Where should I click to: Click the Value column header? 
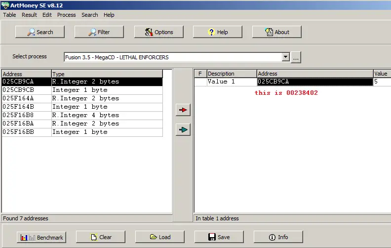point(382,74)
